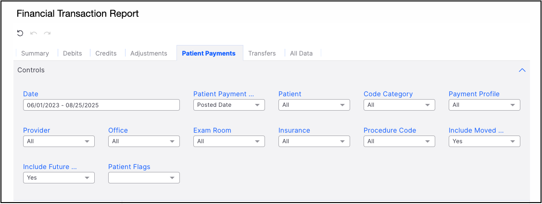Click the redo arrow icon
542x204 pixels.
pos(47,33)
